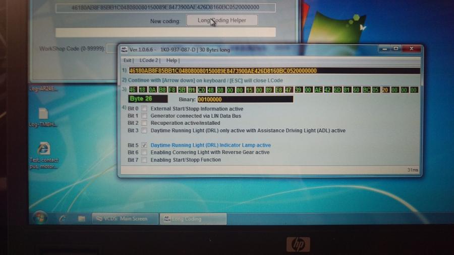Image resolution: width=454 pixels, height=255 pixels.
Task: Select the first byte cell 46
Action: point(133,90)
